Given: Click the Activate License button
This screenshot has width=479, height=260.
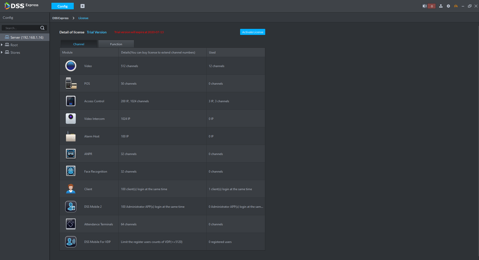Looking at the screenshot, I should [253, 32].
